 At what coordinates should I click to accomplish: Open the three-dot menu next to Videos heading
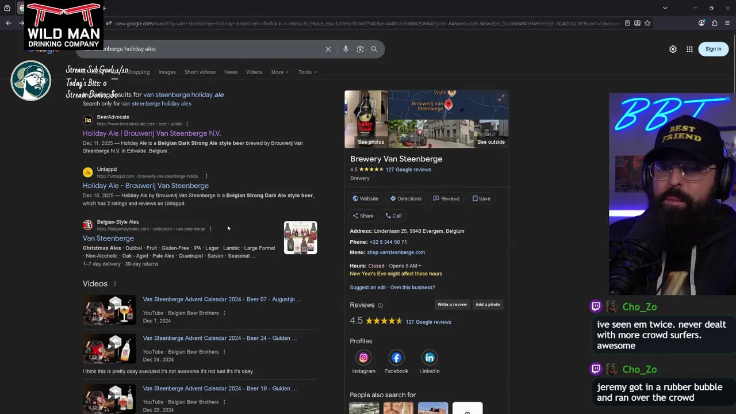pos(115,283)
